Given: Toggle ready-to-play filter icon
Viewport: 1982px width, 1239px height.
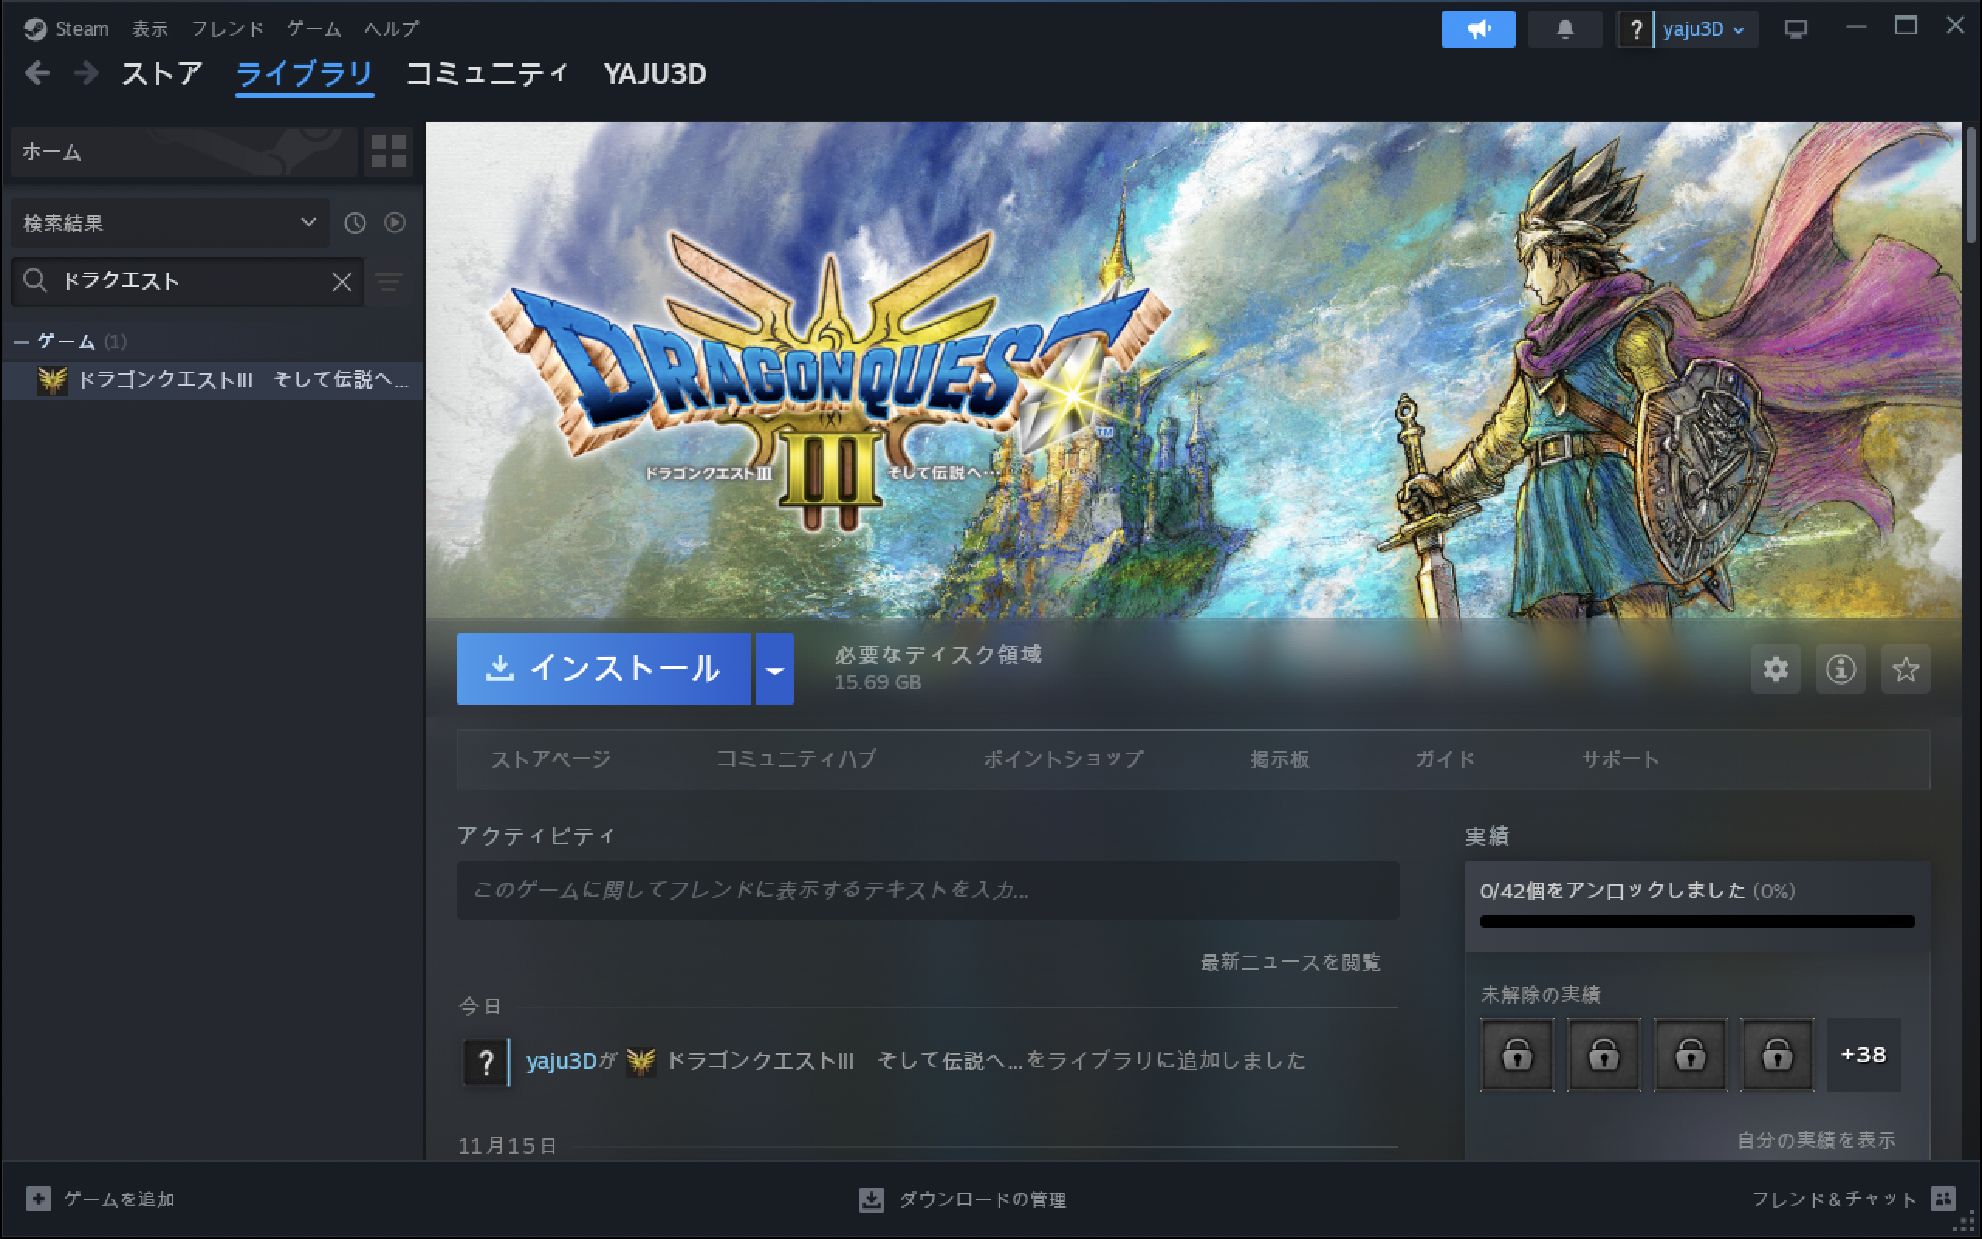Looking at the screenshot, I should coord(395,223).
